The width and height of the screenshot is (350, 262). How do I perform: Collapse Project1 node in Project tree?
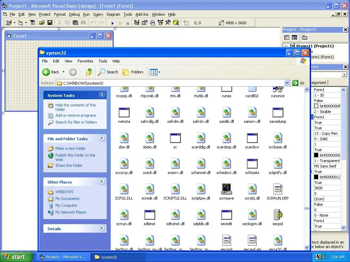(286, 46)
